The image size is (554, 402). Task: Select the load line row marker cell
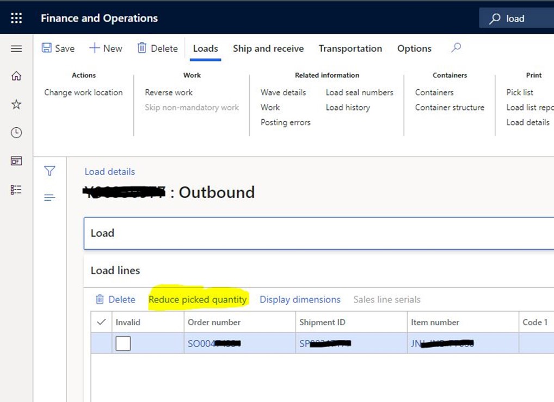101,343
